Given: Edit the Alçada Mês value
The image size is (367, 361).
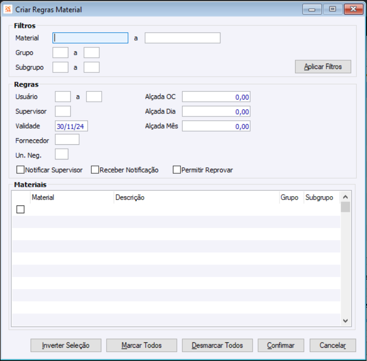Looking at the screenshot, I should [x=216, y=126].
